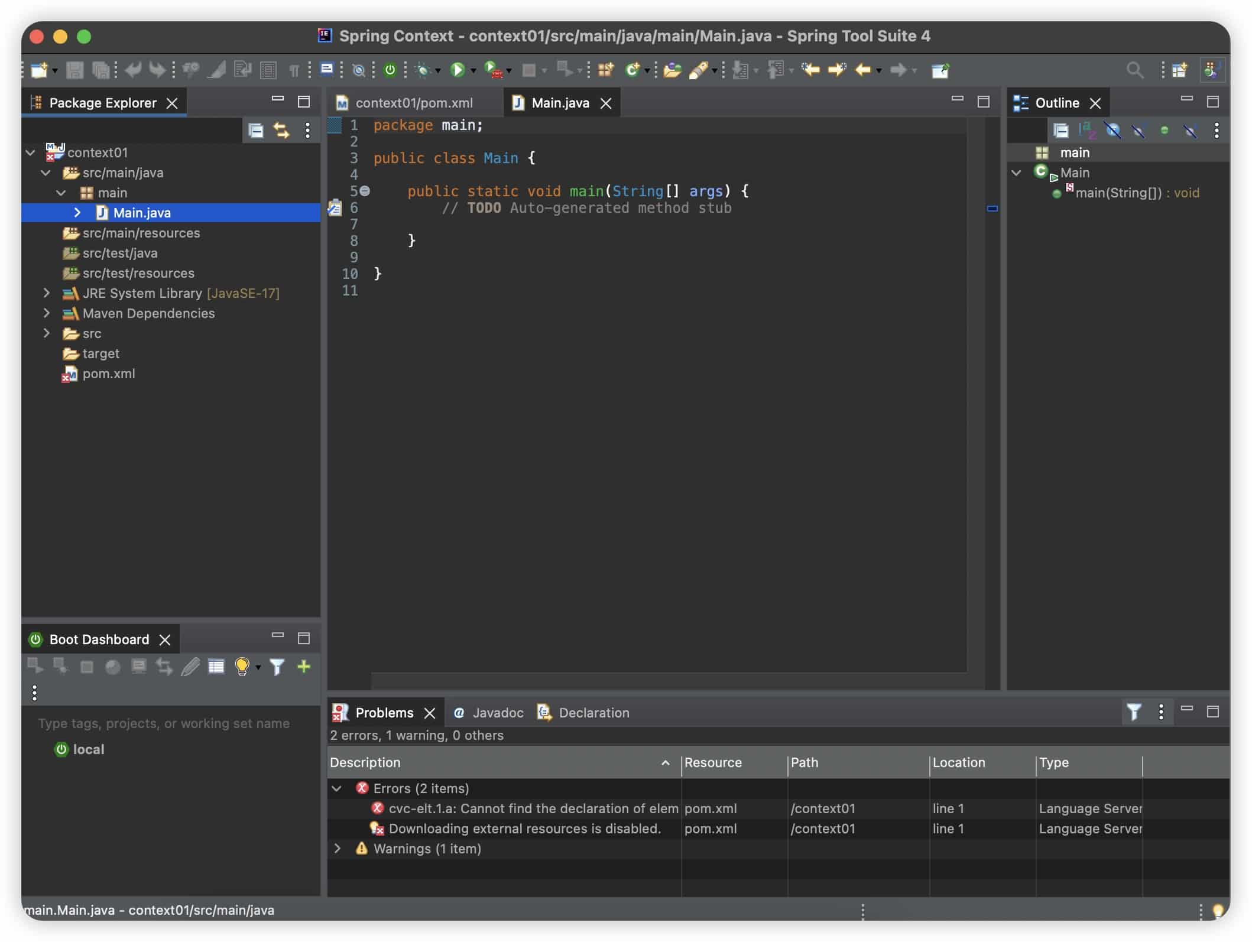Open Package Explorer view menu (three dots)
This screenshot has height=942, width=1252.
tap(307, 130)
